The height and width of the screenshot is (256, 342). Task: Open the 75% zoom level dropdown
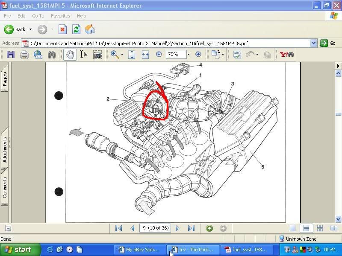pos(188,55)
